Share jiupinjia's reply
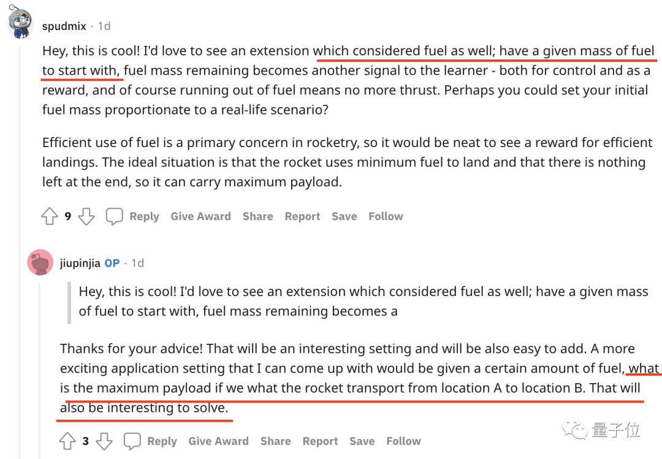Screen dimensions: 662x459 tap(275, 441)
